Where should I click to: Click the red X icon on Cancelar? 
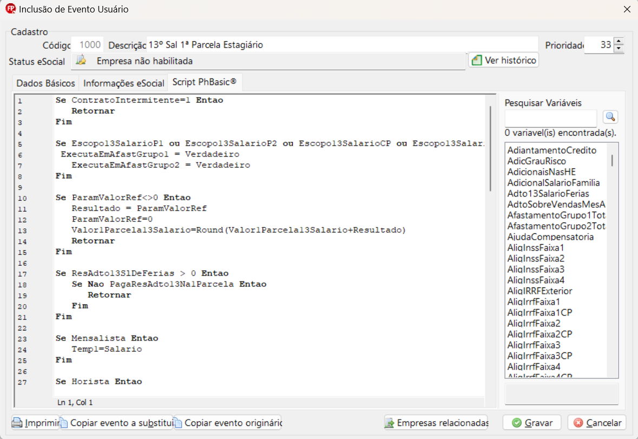click(x=578, y=423)
